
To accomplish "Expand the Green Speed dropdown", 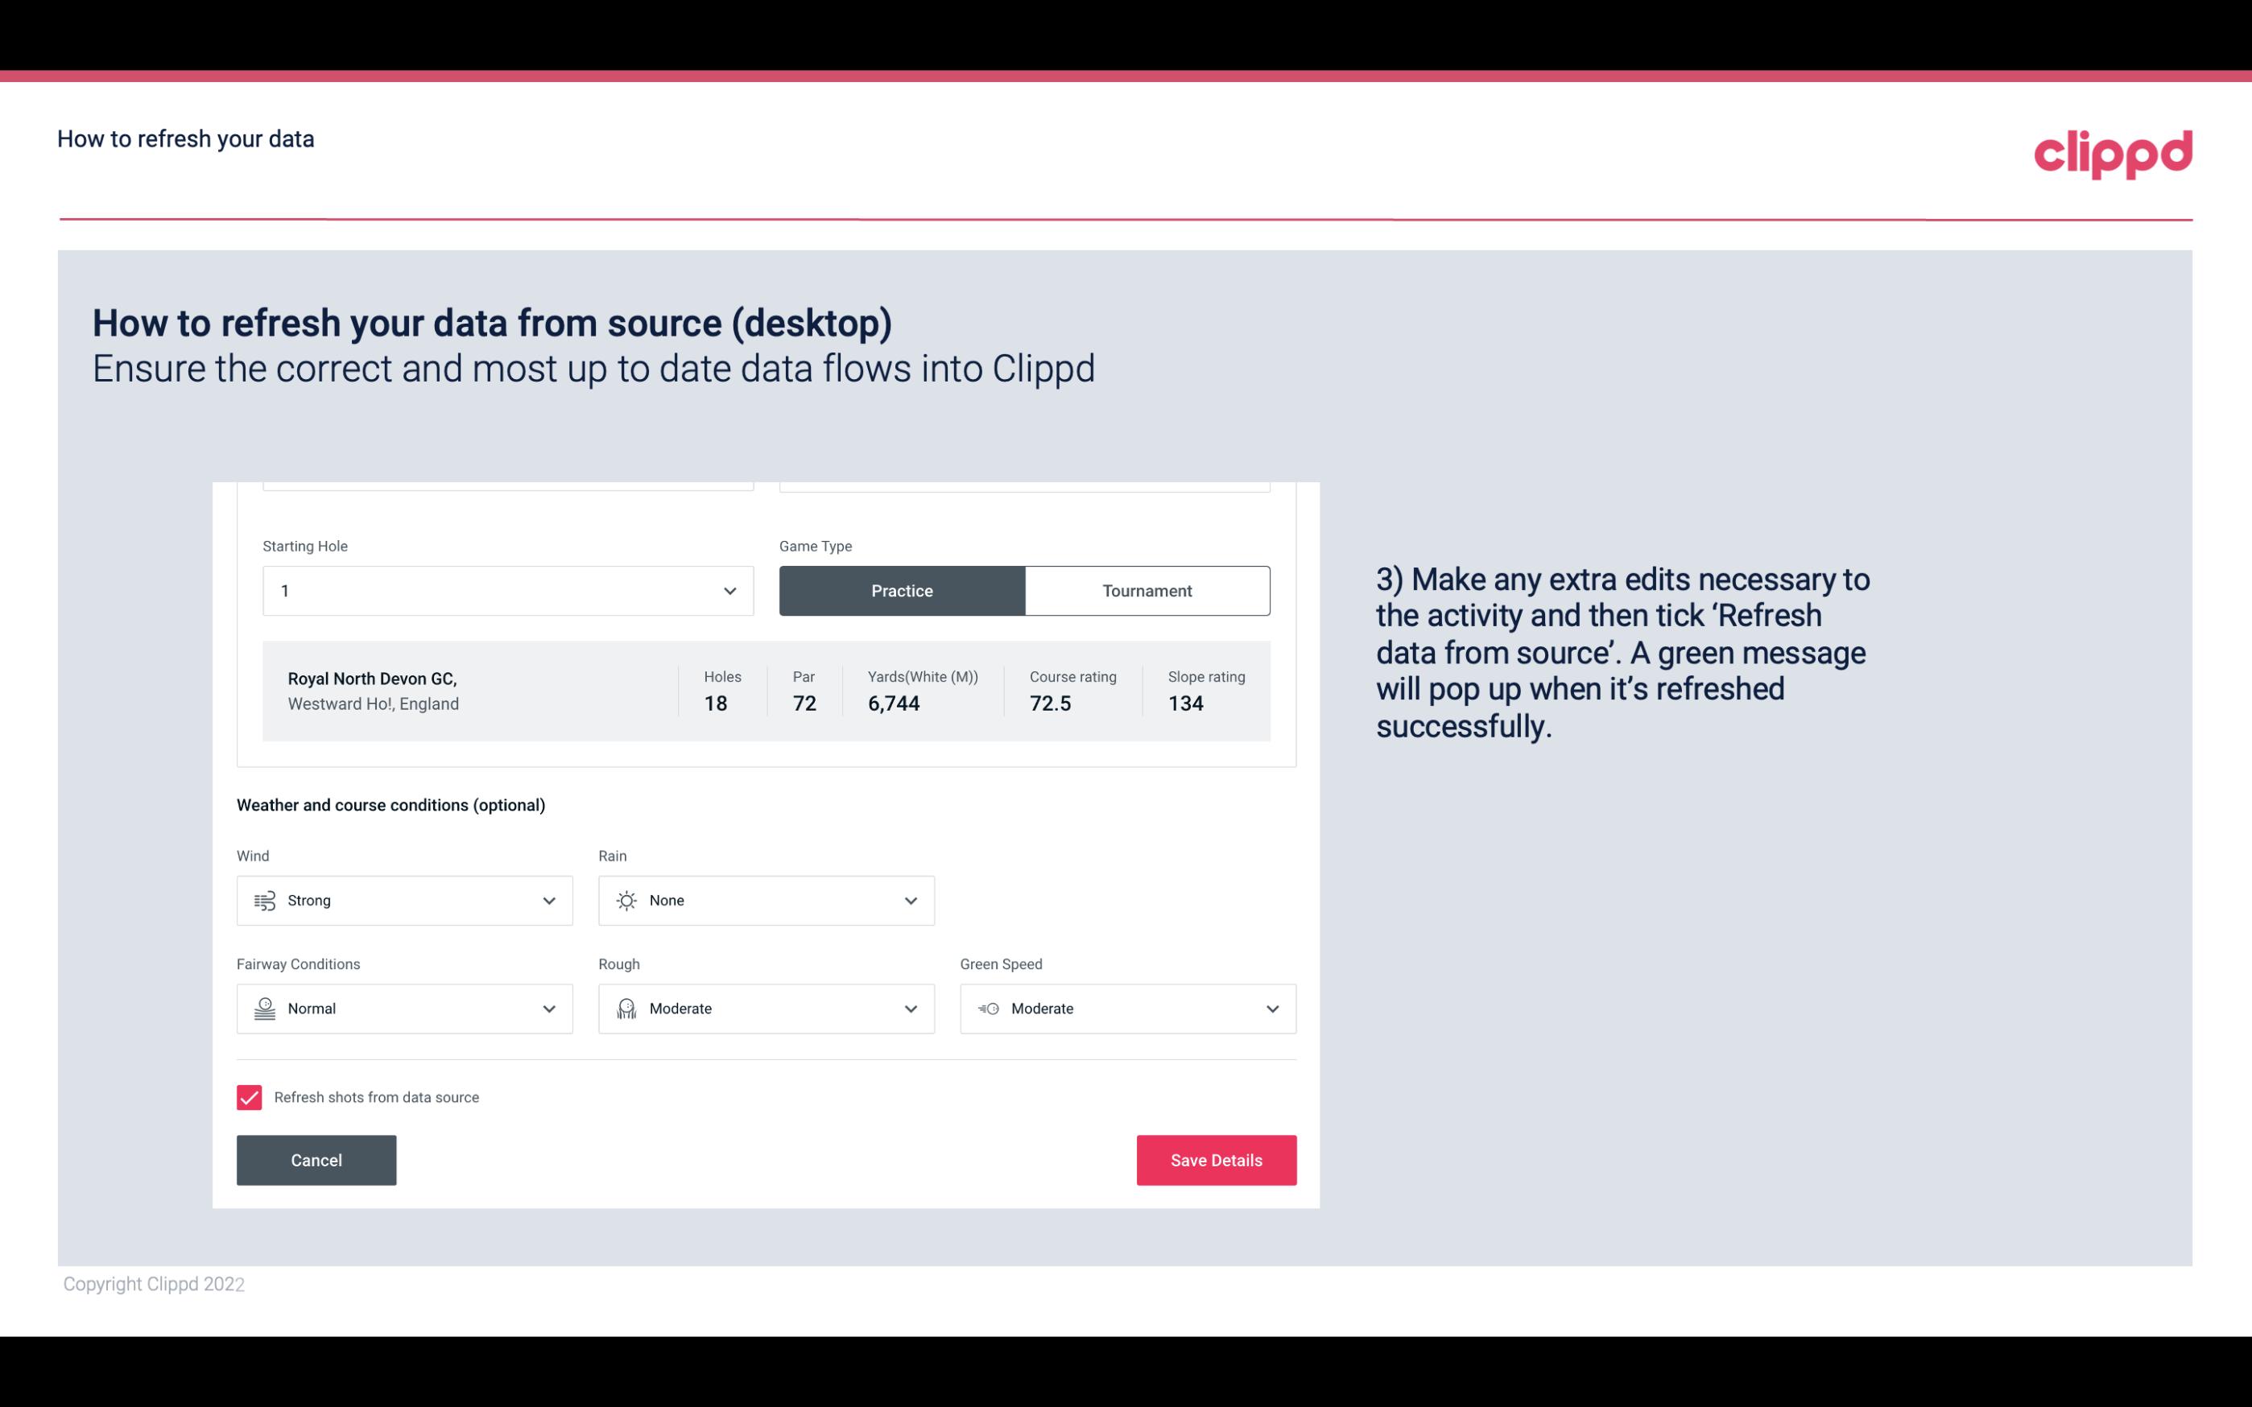I will [x=1273, y=1009].
